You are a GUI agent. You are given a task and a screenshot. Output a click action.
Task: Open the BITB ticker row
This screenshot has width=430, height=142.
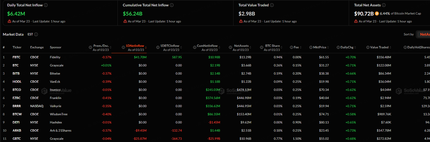point(16,74)
